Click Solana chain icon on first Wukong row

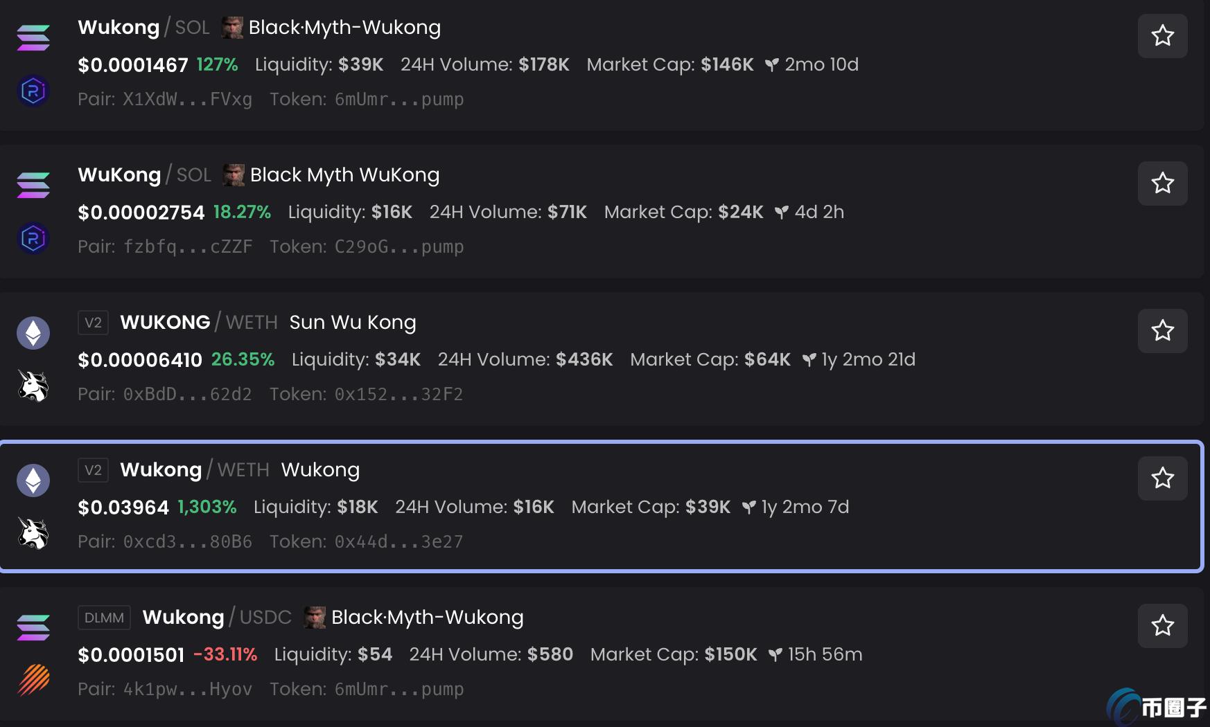pyautogui.click(x=33, y=37)
